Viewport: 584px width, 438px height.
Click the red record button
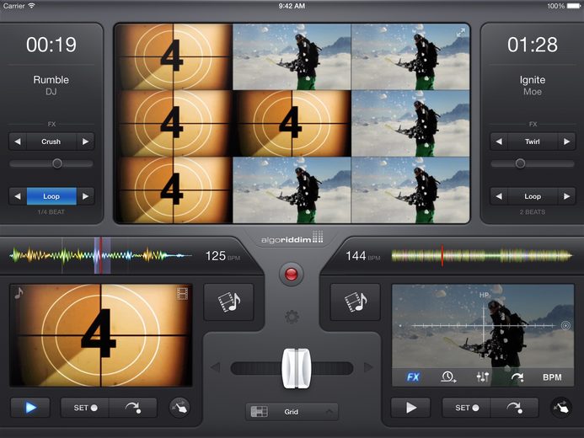pos(292,275)
